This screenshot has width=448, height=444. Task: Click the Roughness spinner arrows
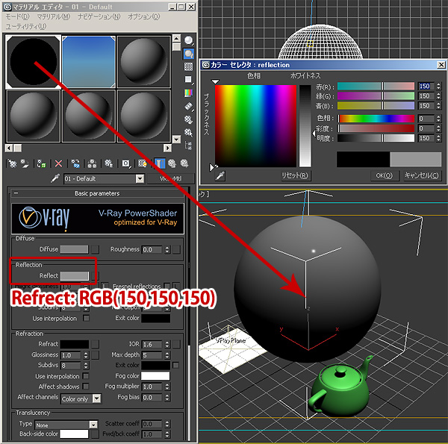point(167,249)
